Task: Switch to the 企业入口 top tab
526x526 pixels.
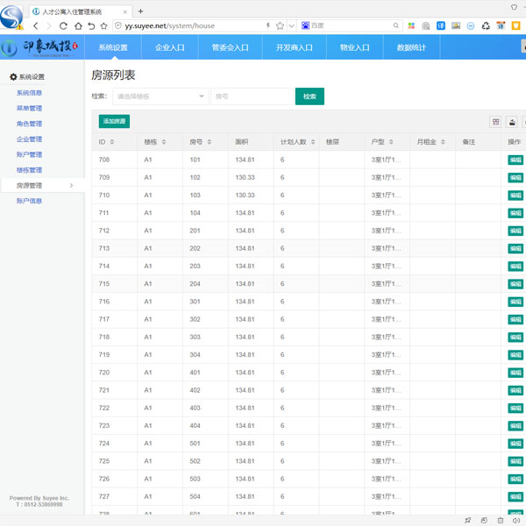Action: 170,48
